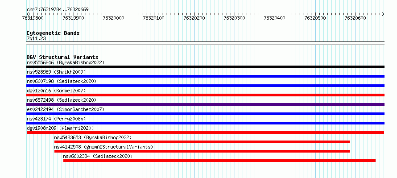Click ruler position 76320000
Screen dimensions: 397x178
click(114, 18)
